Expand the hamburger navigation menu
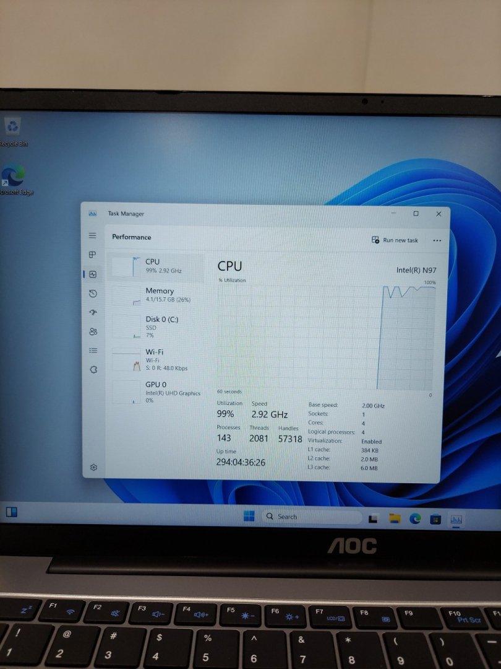Image resolution: width=501 pixels, height=669 pixels. coord(92,235)
